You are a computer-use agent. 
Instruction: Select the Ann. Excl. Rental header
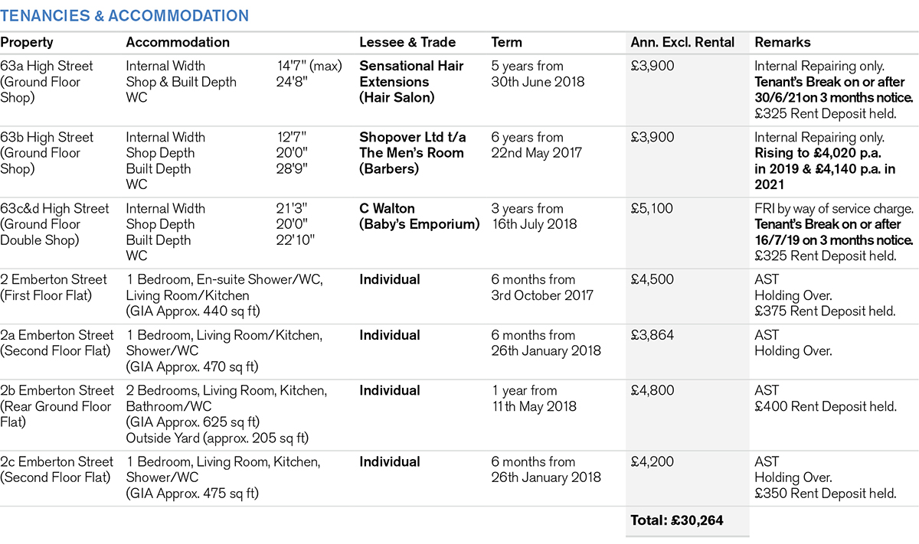pyautogui.click(x=682, y=43)
